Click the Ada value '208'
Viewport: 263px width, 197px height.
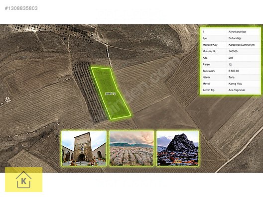point(231,58)
